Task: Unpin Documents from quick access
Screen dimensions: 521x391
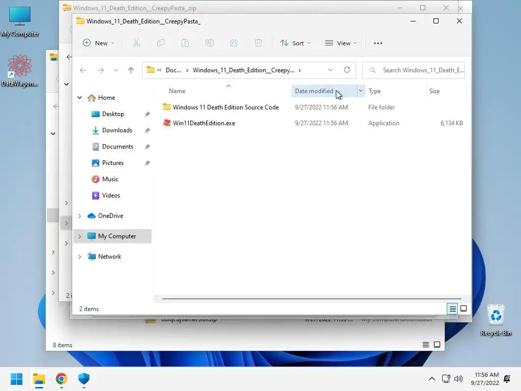Action: pyautogui.click(x=147, y=147)
